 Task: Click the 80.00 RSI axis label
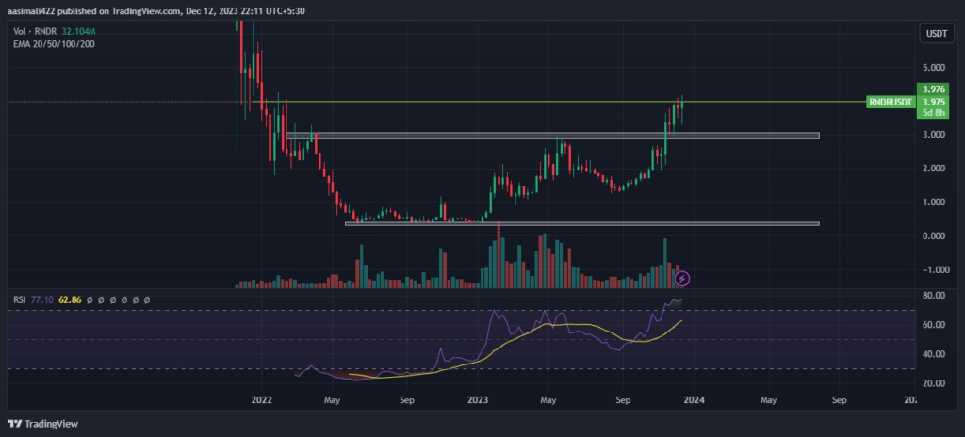point(934,296)
